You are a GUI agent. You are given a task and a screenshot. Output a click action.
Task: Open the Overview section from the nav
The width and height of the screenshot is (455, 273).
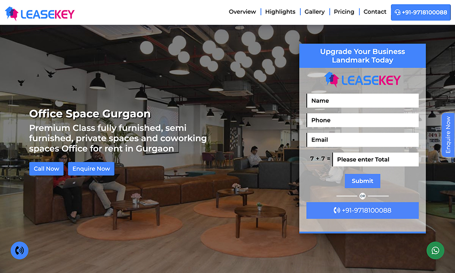coord(243,12)
